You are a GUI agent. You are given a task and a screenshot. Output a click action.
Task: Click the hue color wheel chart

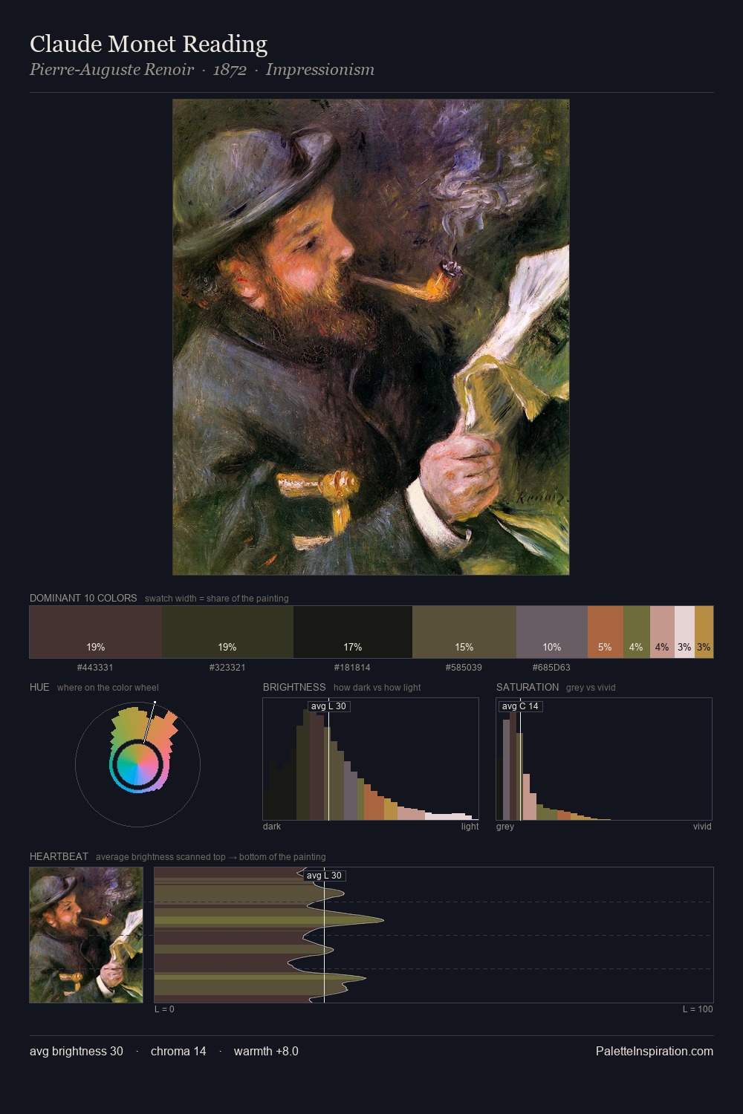pos(137,763)
